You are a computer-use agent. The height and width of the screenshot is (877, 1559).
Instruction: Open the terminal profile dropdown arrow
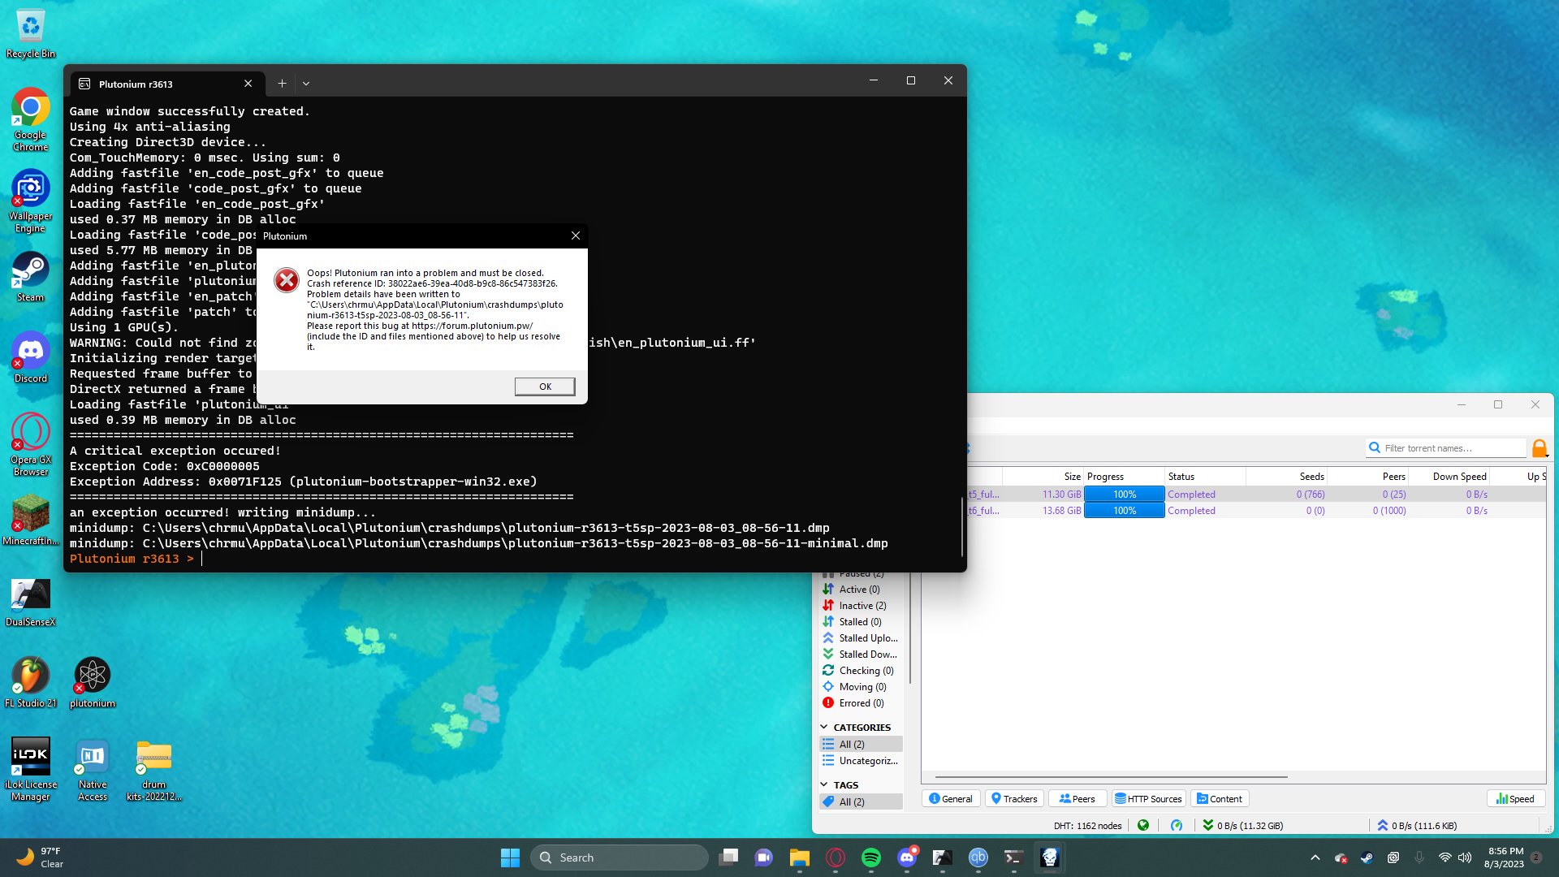pos(306,83)
